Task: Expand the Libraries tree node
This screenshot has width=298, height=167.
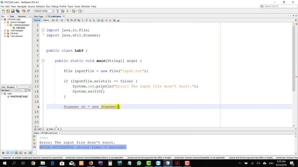Action: coord(5,33)
